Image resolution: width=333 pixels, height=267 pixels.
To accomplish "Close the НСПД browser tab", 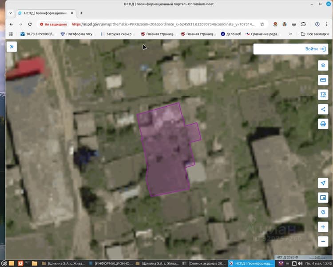I will (72, 13).
